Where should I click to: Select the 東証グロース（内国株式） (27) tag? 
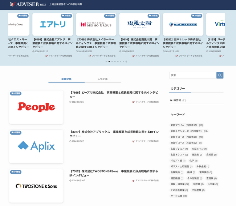tap(187, 137)
